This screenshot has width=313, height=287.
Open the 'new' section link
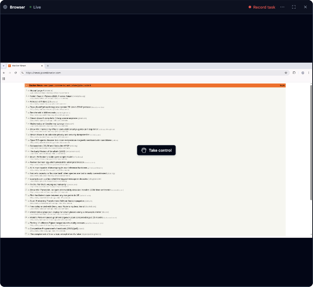[x=45, y=85]
